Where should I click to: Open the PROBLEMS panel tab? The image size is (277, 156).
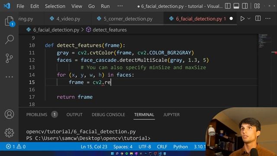(37, 114)
